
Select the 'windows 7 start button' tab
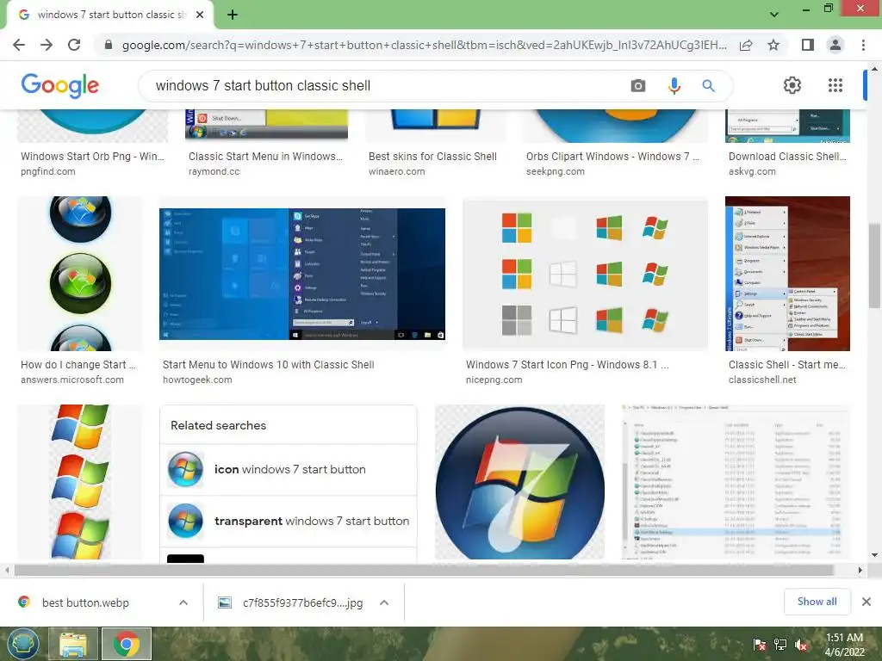coord(110,15)
